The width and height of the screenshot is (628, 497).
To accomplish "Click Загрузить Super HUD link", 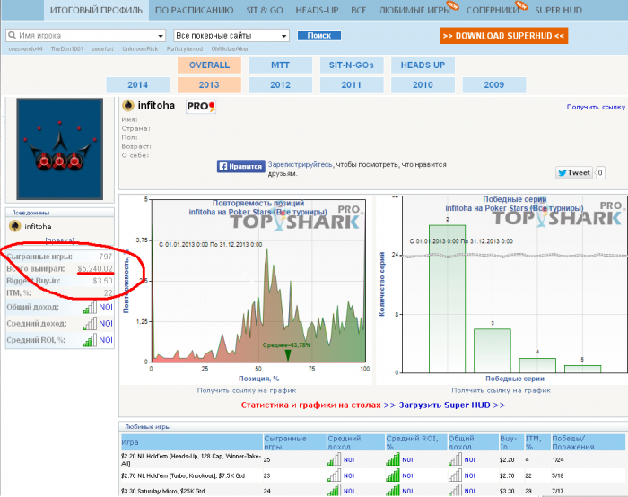I will (452, 405).
